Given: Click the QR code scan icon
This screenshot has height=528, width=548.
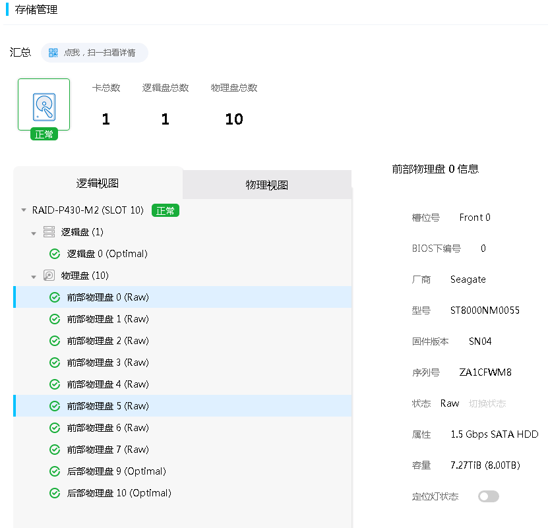Looking at the screenshot, I should (53, 53).
